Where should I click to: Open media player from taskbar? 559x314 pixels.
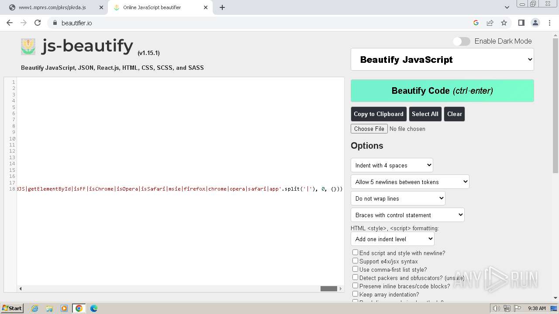pos(64,308)
